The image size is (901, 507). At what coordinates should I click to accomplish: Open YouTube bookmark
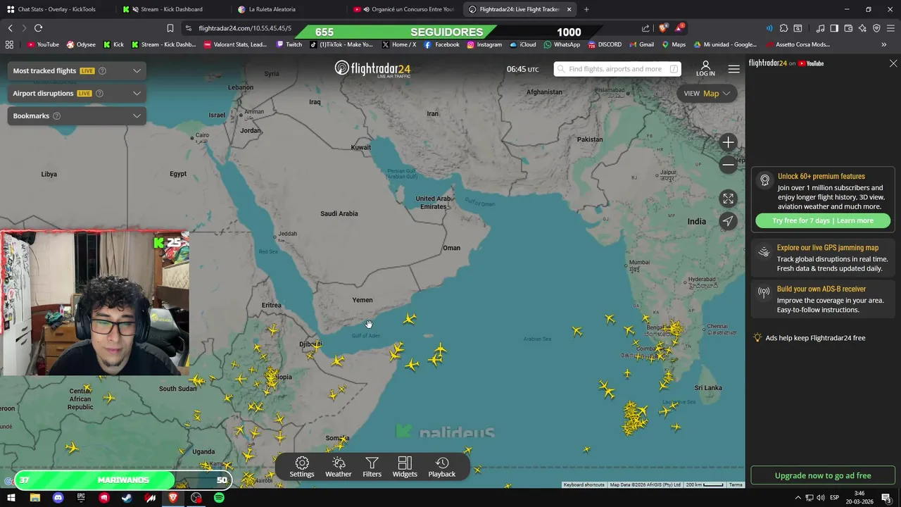coord(43,44)
